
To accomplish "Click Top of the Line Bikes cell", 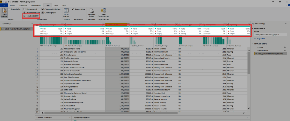I will coord(84,84).
